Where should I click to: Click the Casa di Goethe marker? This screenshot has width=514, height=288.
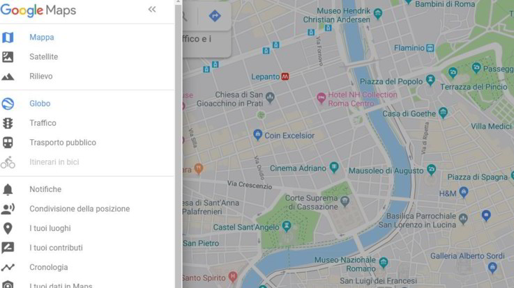(443, 113)
